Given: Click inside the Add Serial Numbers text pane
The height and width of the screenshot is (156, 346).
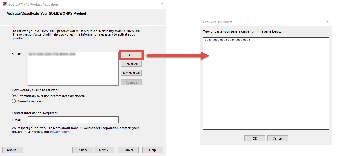Looking at the screenshot, I should pyautogui.click(x=266, y=84).
